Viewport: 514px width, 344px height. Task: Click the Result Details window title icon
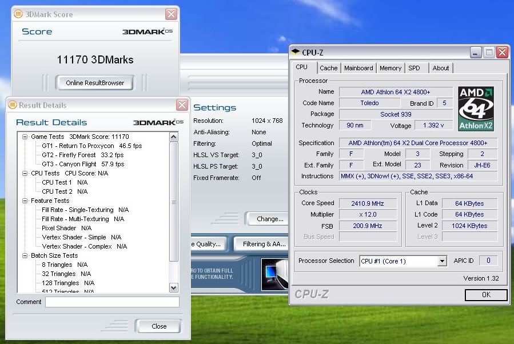[x=13, y=105]
